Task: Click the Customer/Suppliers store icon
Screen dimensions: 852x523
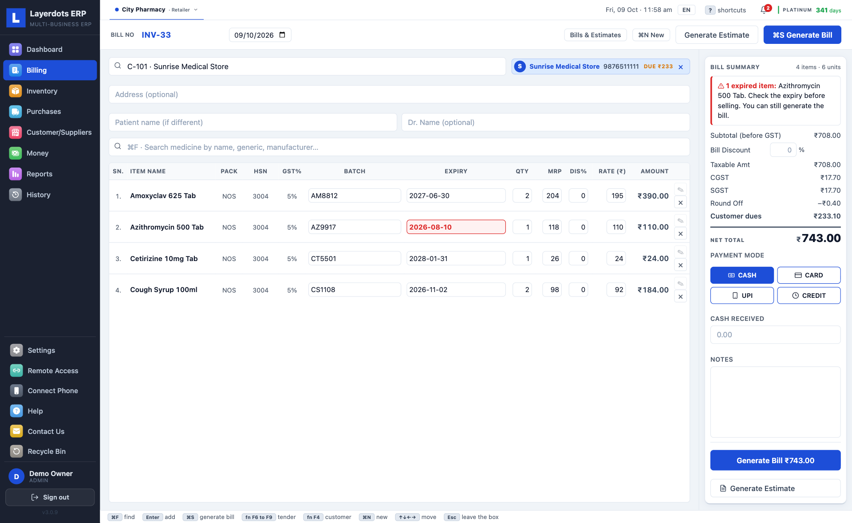Action: 16,133
